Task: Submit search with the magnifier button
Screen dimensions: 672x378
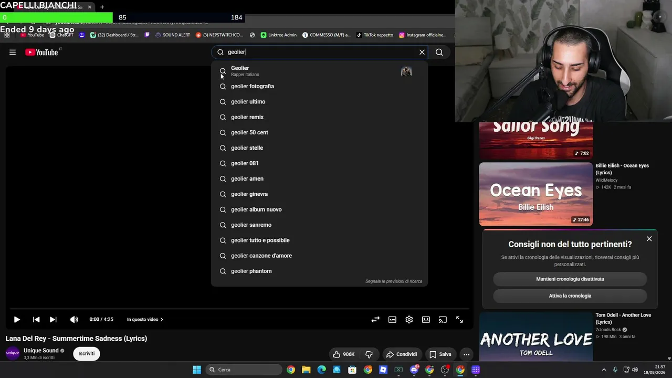Action: [439, 52]
